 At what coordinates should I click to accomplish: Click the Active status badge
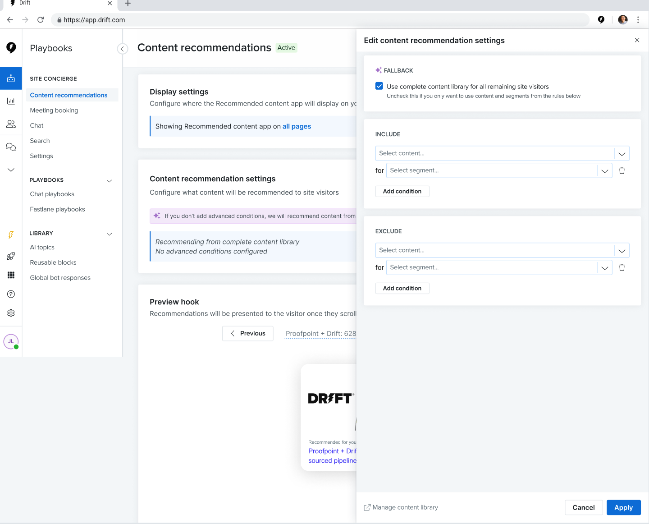tap(286, 48)
